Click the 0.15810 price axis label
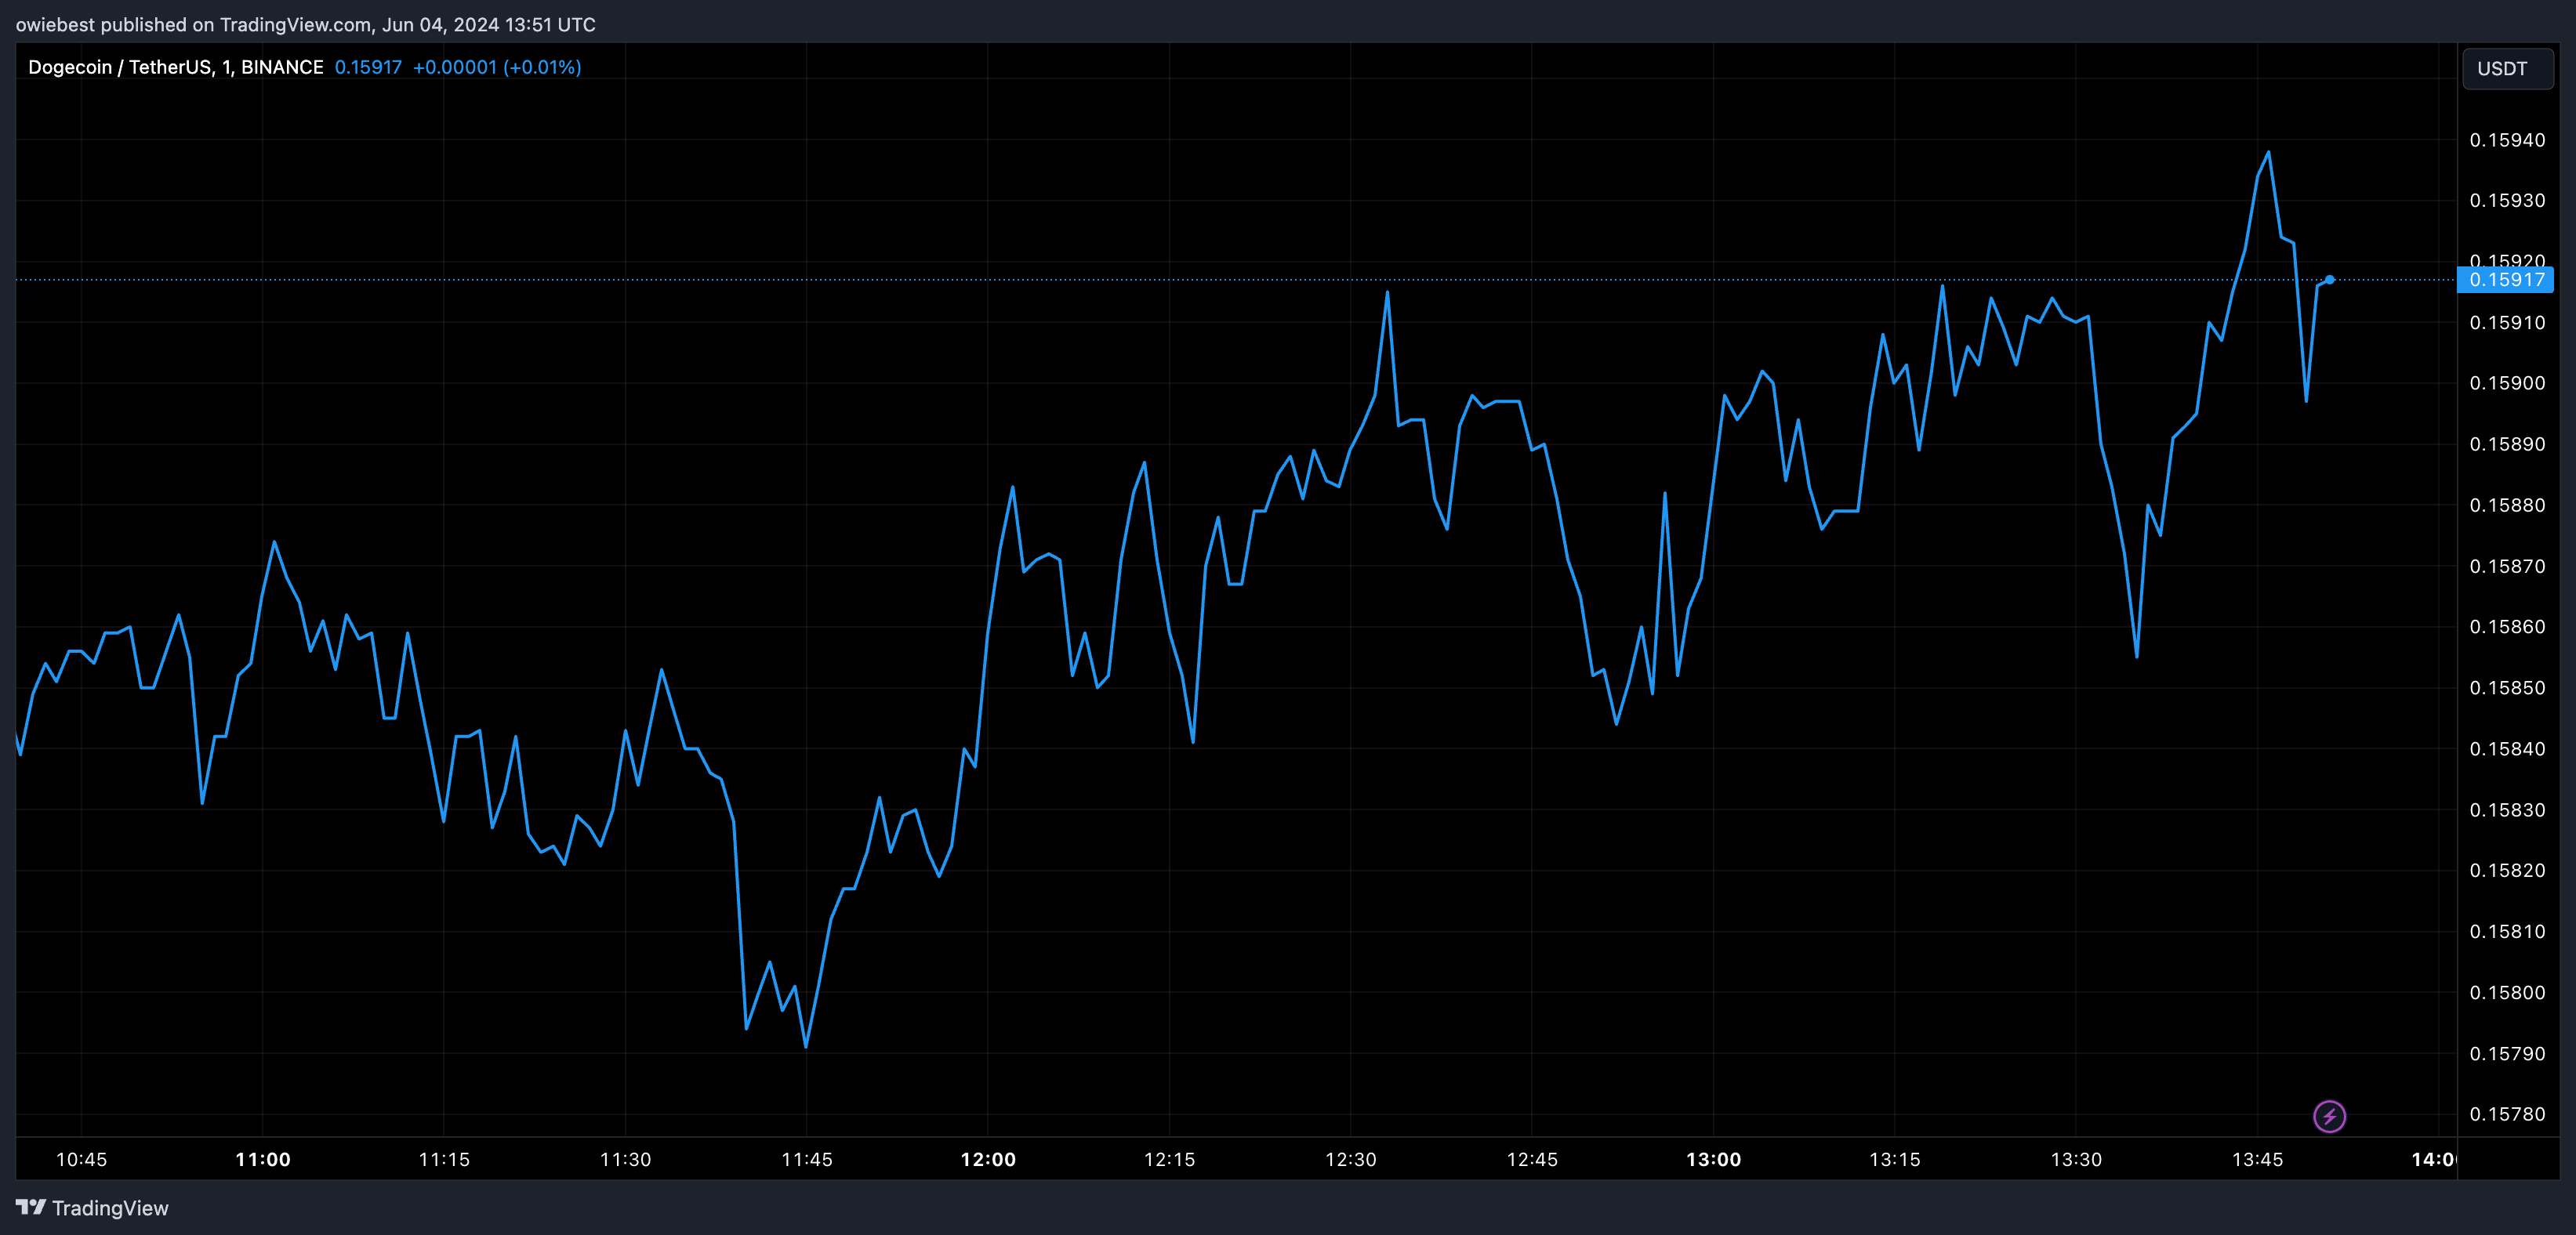This screenshot has width=2576, height=1235. [x=2507, y=931]
